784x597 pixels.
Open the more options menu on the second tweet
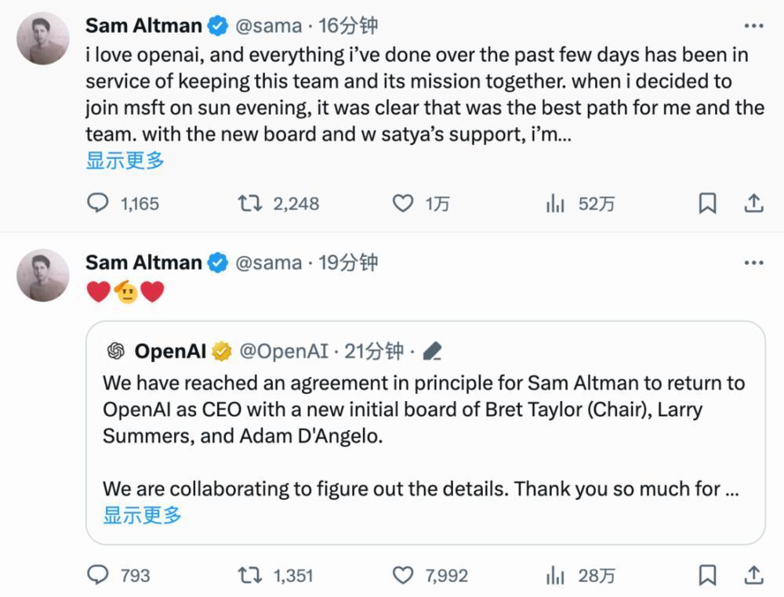755,262
